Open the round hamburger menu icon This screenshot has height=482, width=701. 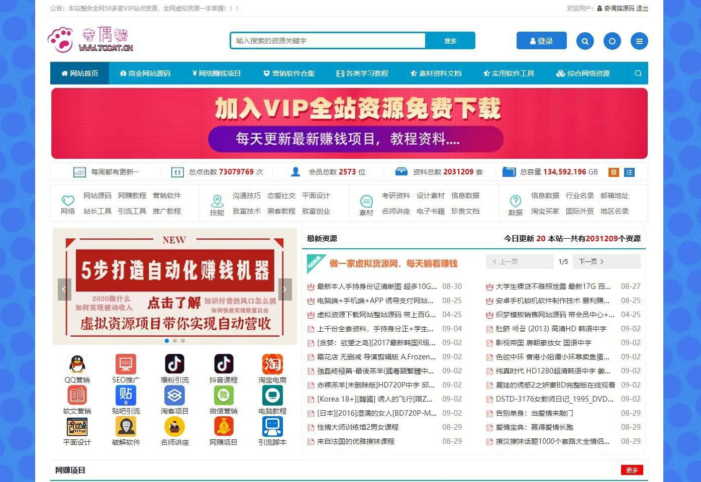pos(639,41)
